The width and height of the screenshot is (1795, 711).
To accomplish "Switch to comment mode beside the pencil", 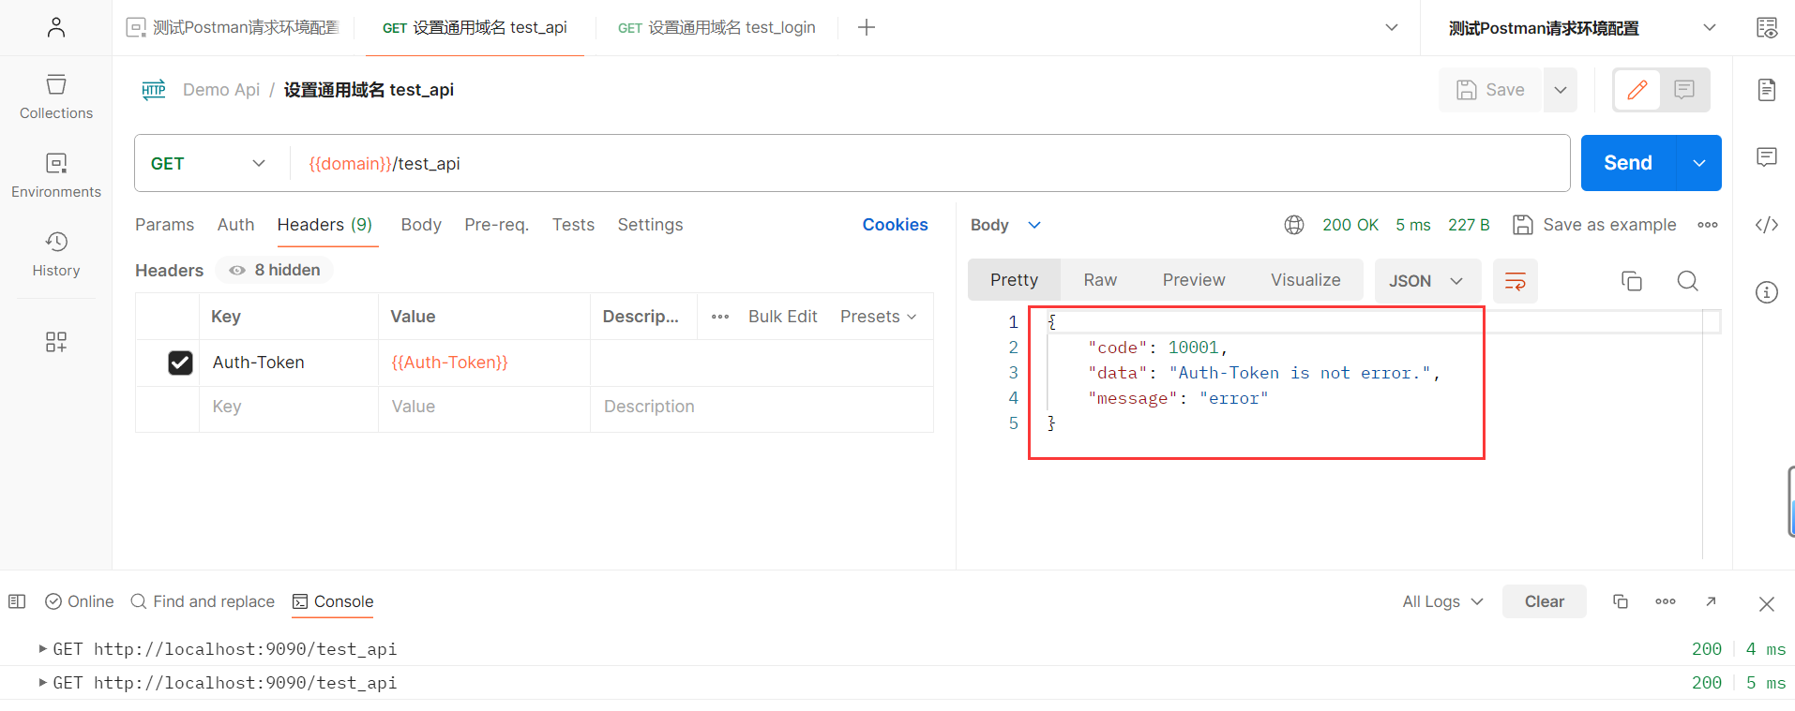I will click(1684, 90).
